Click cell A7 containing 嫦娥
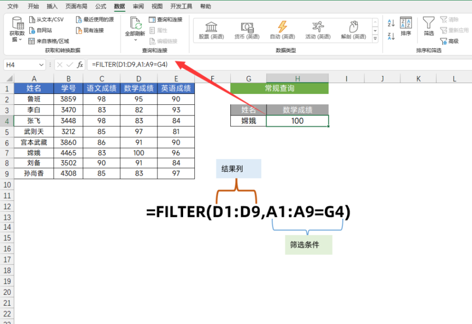This screenshot has height=324, width=472. [x=34, y=153]
